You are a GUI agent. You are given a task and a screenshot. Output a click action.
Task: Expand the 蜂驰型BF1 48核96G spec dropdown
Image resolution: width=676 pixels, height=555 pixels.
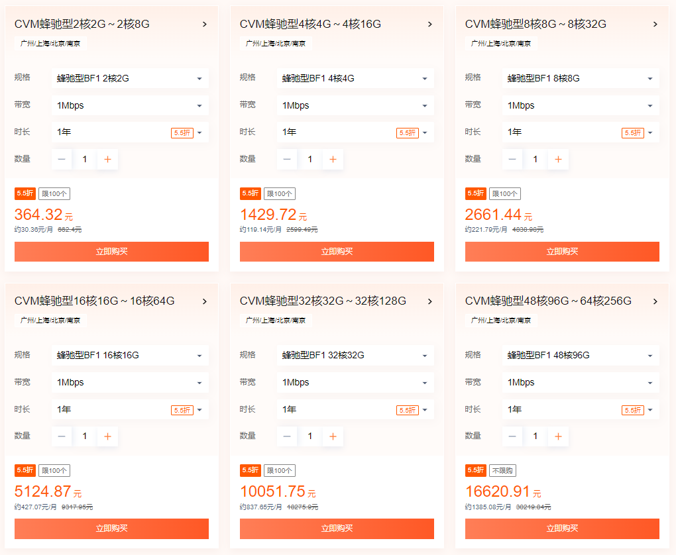pos(581,356)
